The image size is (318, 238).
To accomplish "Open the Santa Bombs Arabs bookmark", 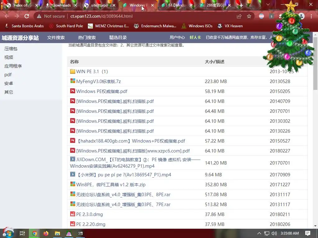I will coord(24,26).
